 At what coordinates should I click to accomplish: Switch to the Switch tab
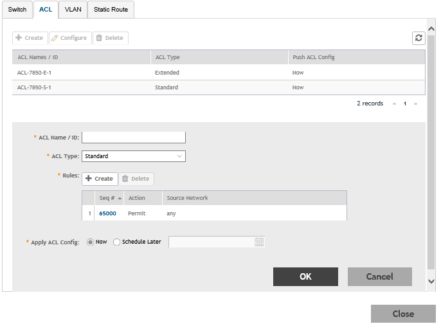[x=17, y=10]
